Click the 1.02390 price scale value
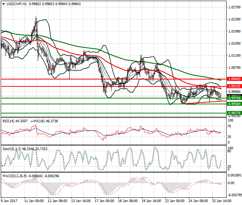This screenshot has width=242, height=205. click(234, 19)
